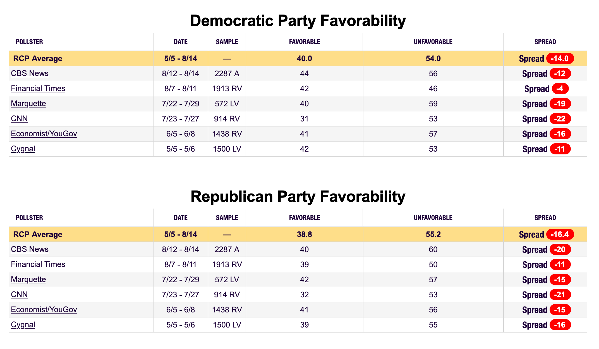The width and height of the screenshot is (599, 349).
Task: Click the Republican table's UNFAVORABLE column header
Action: (433, 218)
